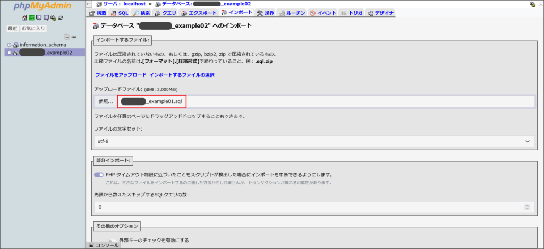Click the link-with-main-panel chain icon

74,37
